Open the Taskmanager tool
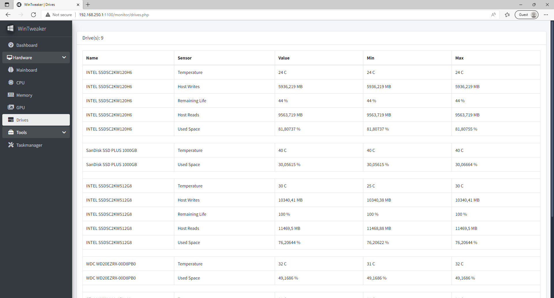 tap(29, 145)
